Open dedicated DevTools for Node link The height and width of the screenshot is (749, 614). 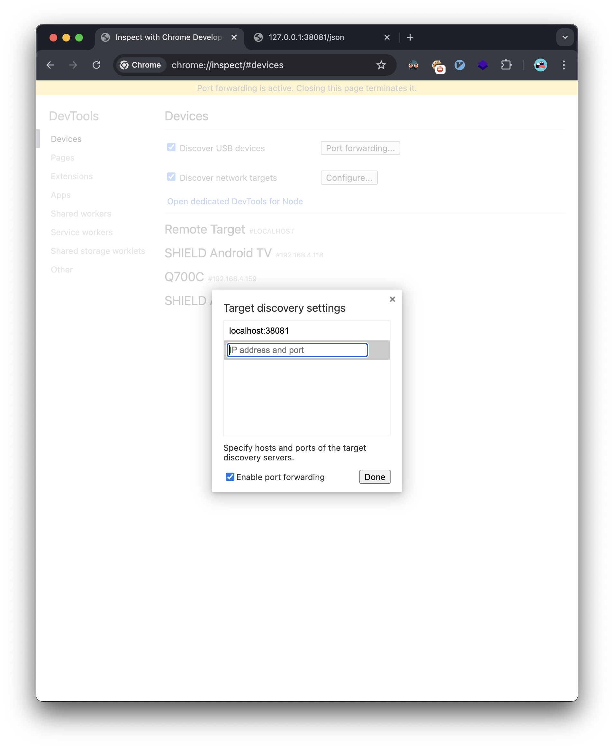point(235,201)
